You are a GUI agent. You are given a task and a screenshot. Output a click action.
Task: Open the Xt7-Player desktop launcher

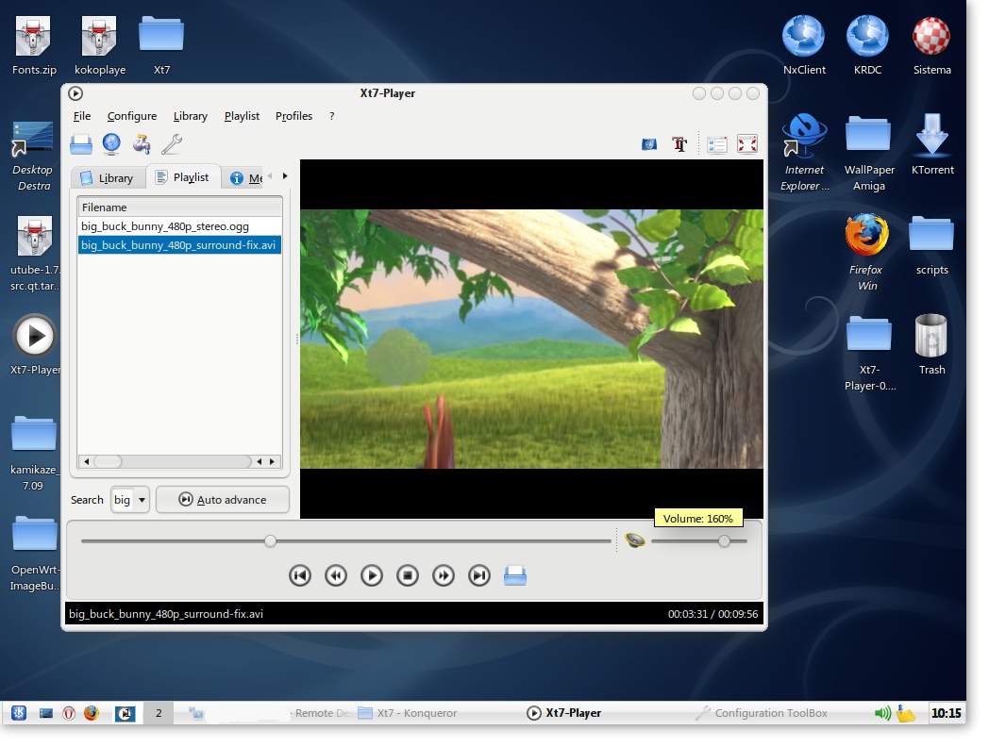[35, 345]
